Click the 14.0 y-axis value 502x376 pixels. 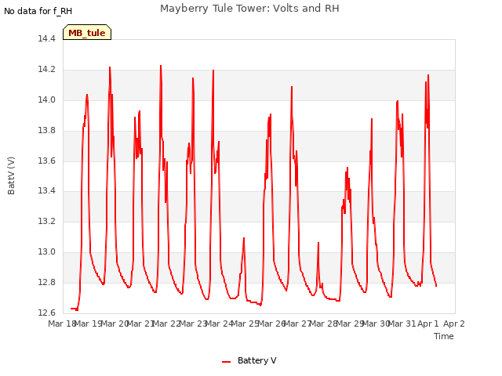[47, 99]
